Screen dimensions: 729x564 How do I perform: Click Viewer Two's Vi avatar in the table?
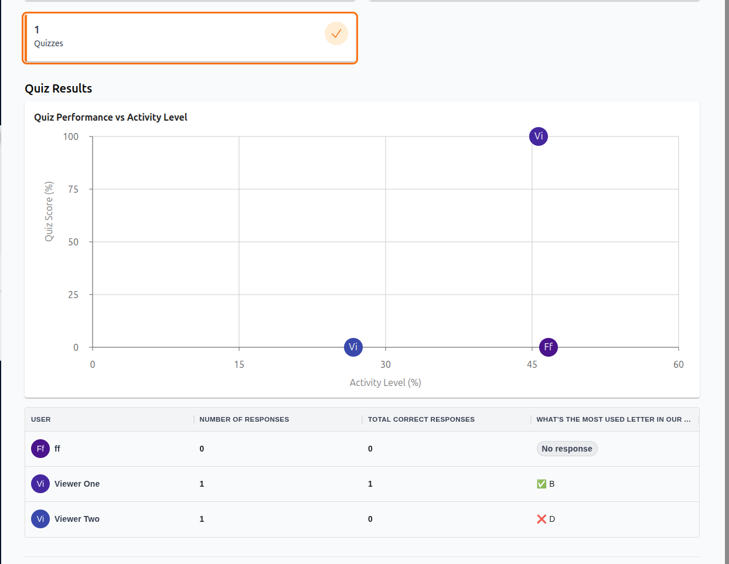pyautogui.click(x=40, y=519)
